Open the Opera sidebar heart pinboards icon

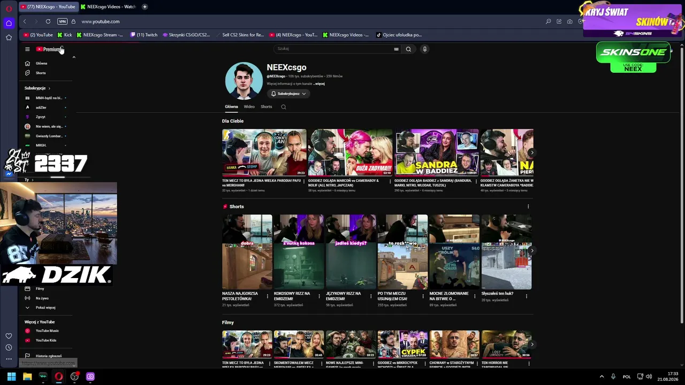pyautogui.click(x=9, y=336)
